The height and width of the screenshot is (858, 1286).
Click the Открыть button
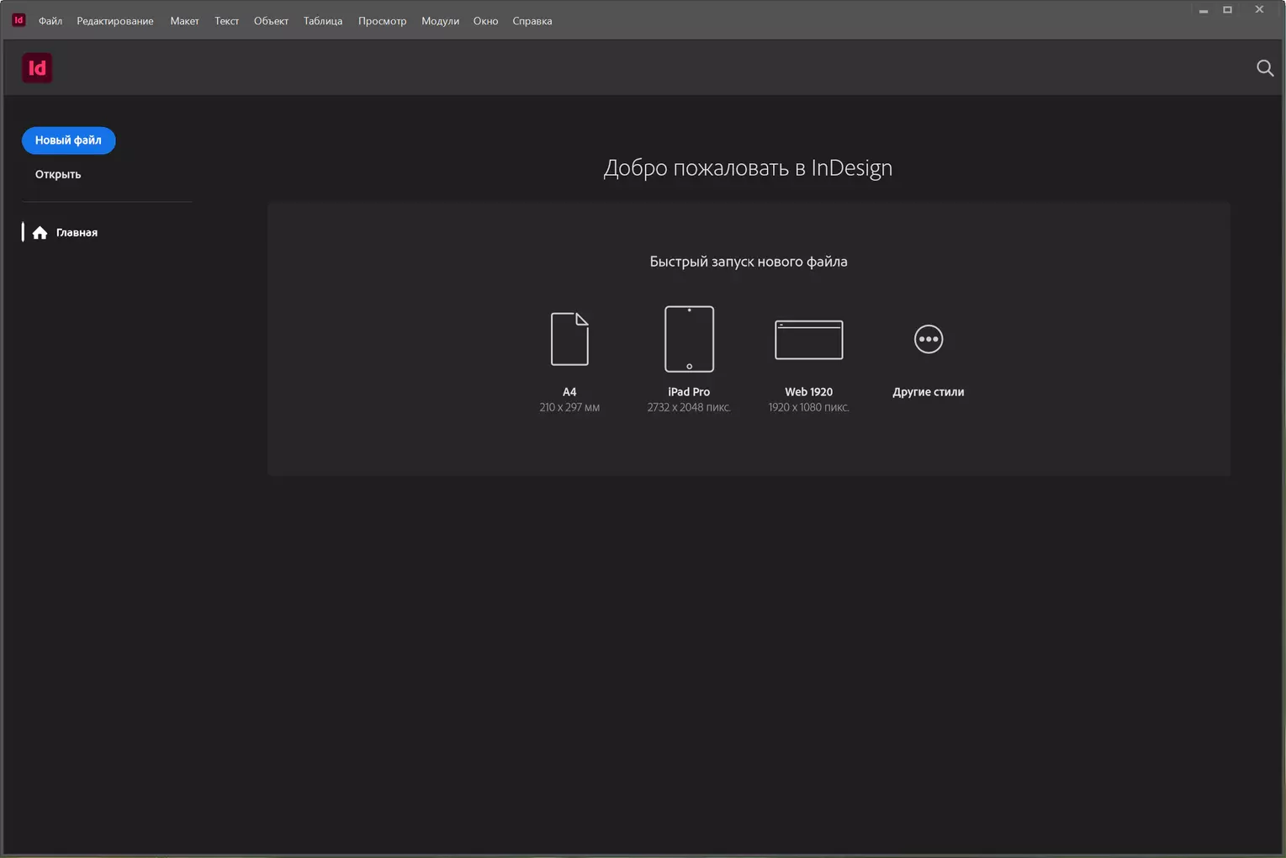tap(58, 174)
